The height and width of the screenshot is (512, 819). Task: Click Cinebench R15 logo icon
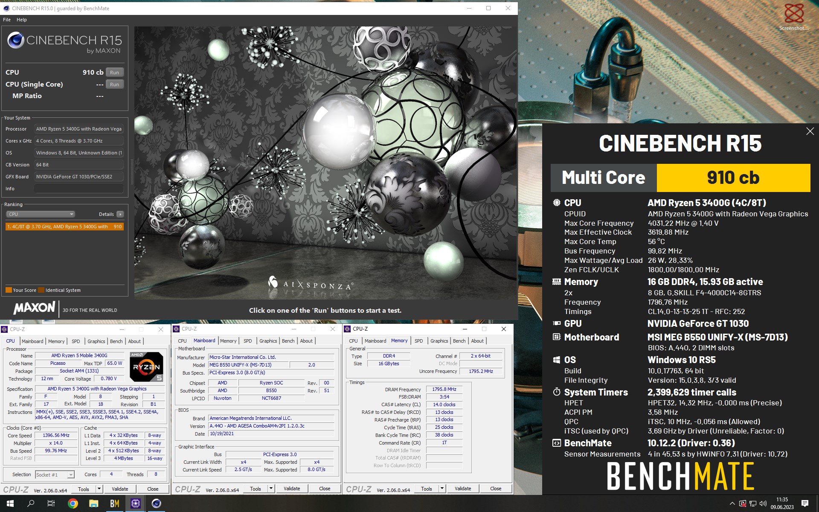click(16, 41)
